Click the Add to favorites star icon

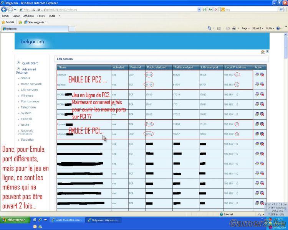pyautogui.click(x=20, y=22)
